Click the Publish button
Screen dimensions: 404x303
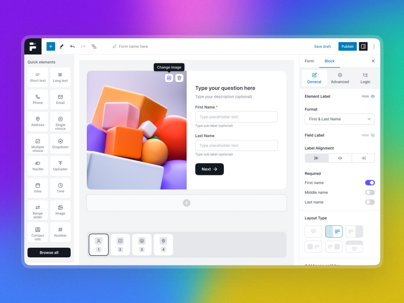347,46
